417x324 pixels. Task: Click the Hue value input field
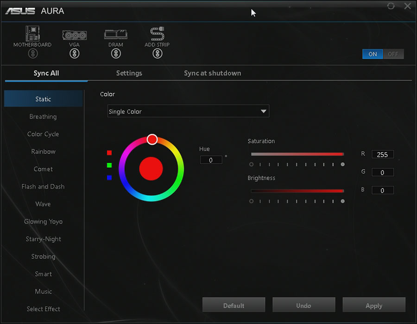click(x=211, y=160)
